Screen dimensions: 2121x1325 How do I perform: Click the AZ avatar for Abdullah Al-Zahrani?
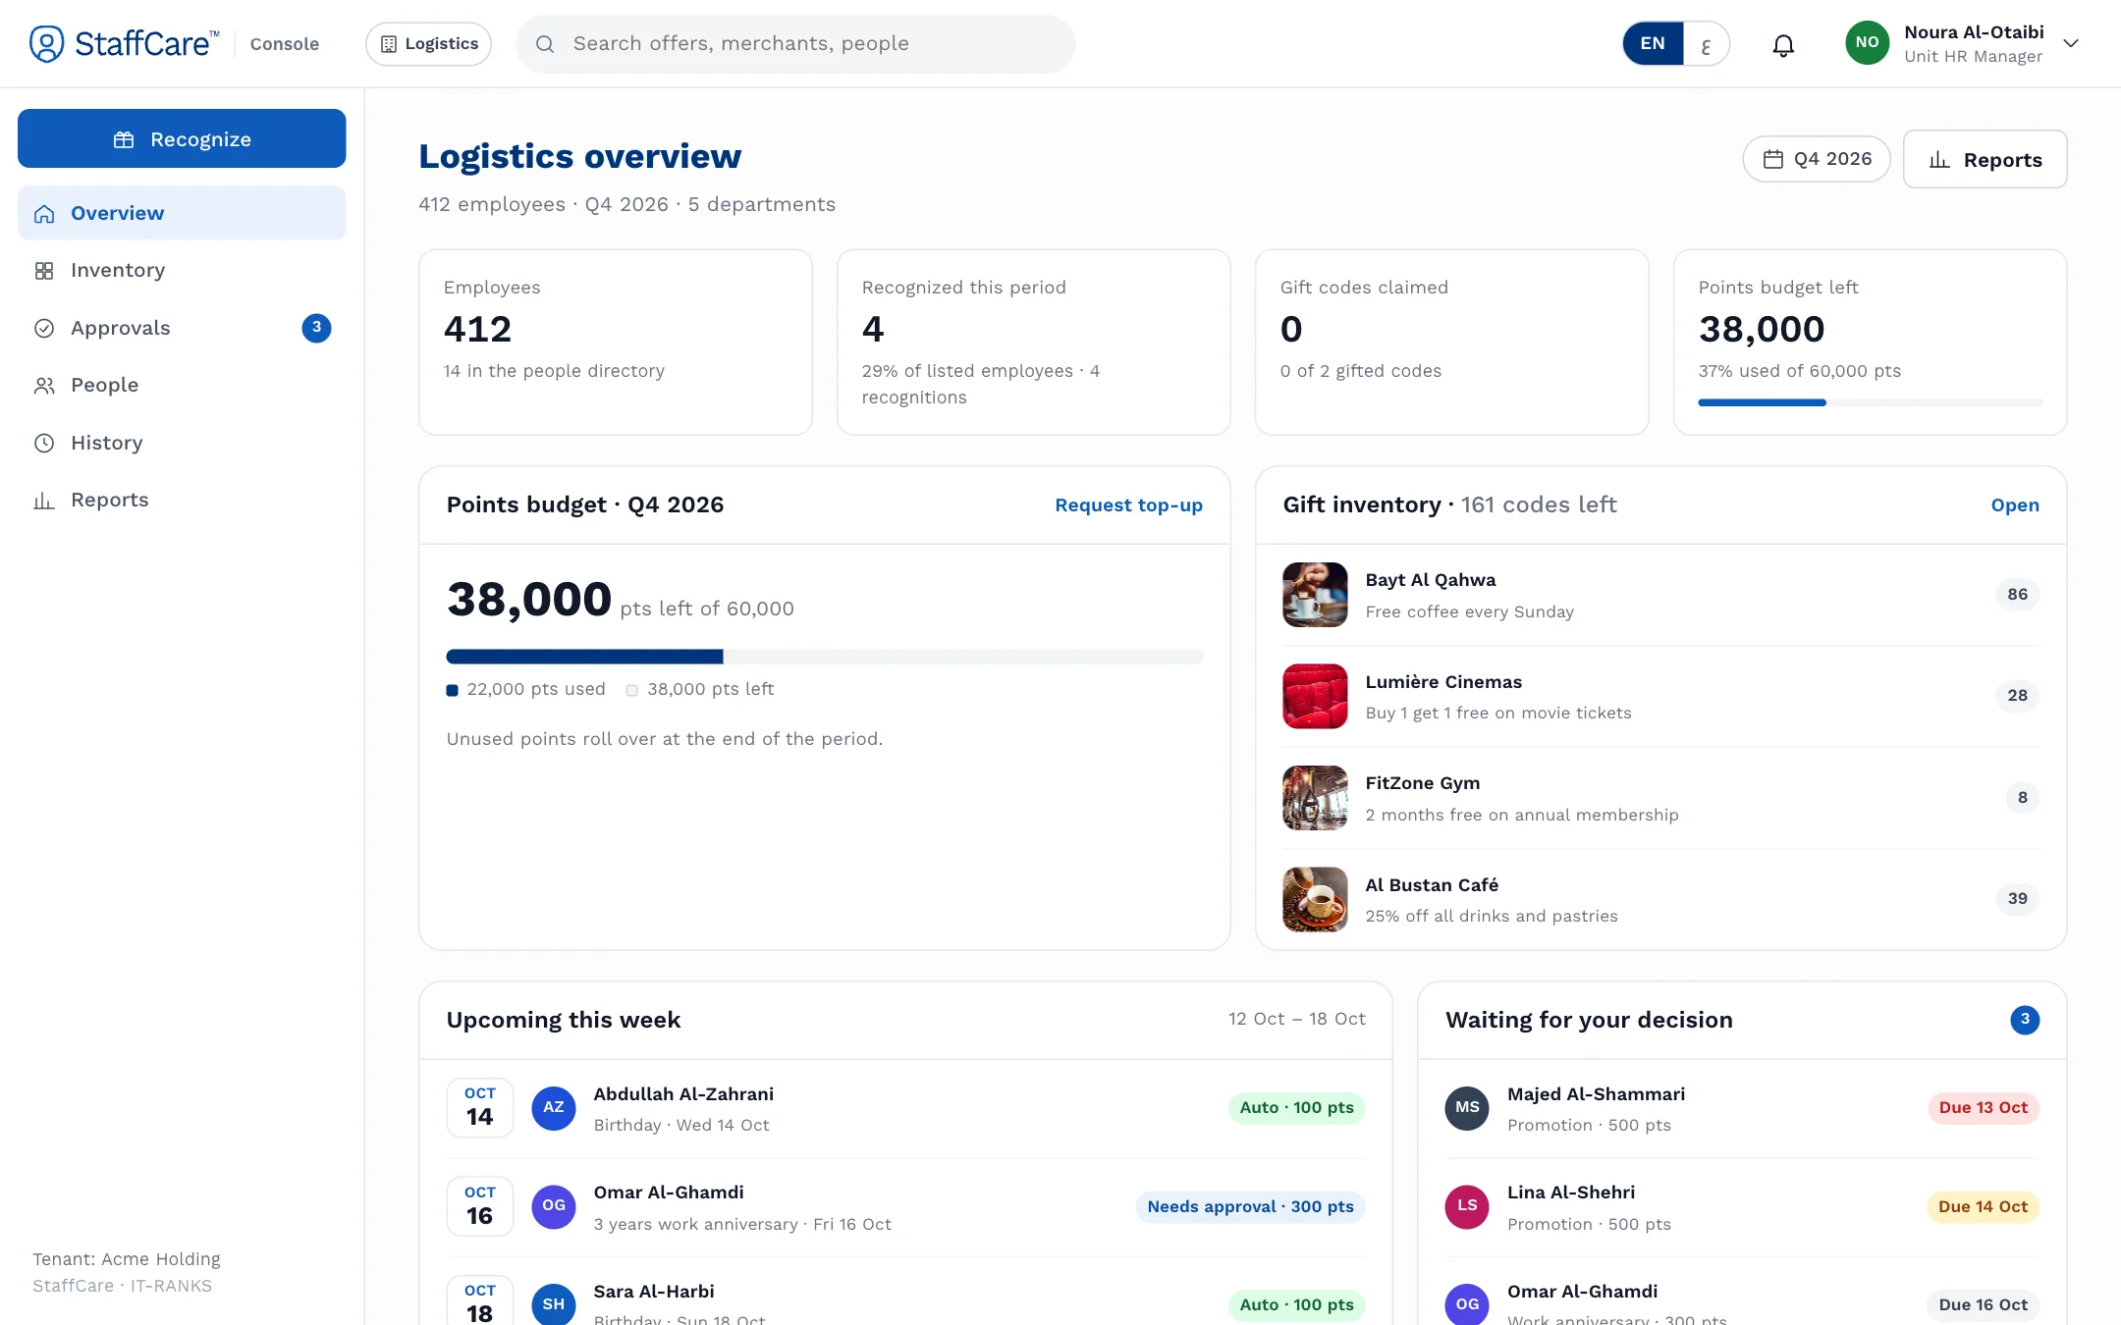554,1107
